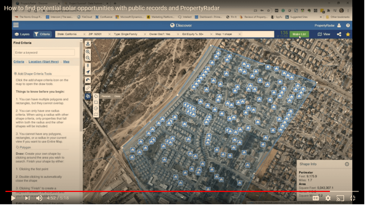Exit full screen video mode

tap(353, 198)
